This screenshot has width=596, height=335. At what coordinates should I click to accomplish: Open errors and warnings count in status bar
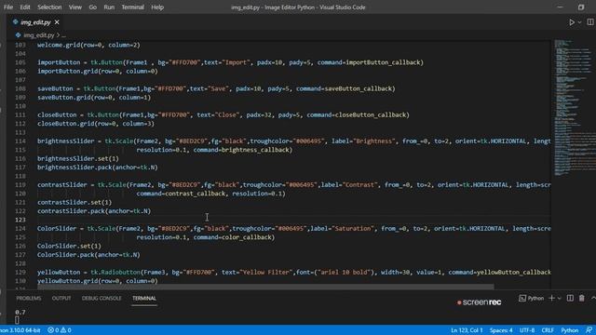coord(60,330)
